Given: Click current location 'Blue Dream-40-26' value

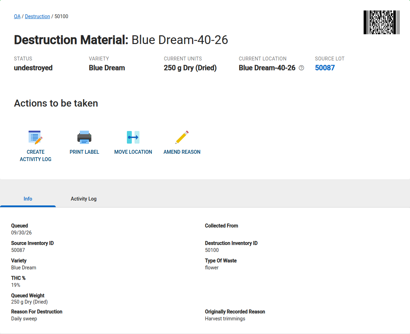Looking at the screenshot, I should [267, 68].
